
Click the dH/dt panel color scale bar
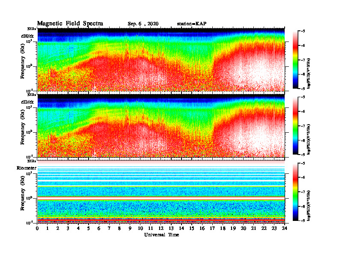coord(295,60)
